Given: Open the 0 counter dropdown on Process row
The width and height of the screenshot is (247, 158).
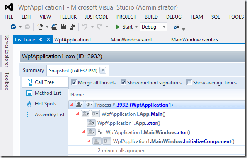Looking at the screenshot, I should pos(90,105).
